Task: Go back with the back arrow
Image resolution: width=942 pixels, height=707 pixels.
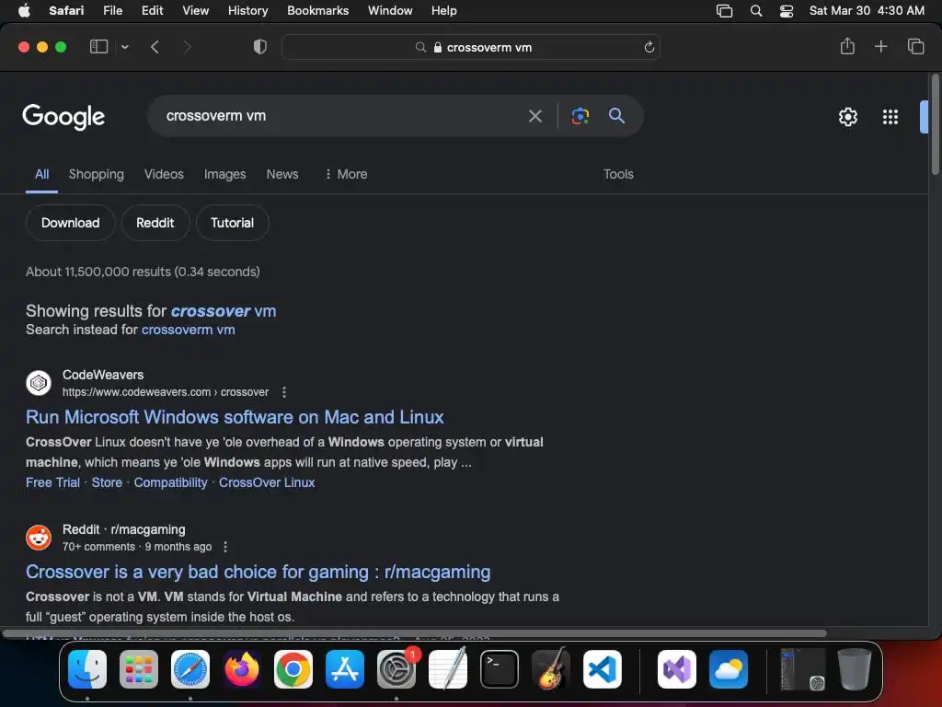Action: [x=155, y=47]
